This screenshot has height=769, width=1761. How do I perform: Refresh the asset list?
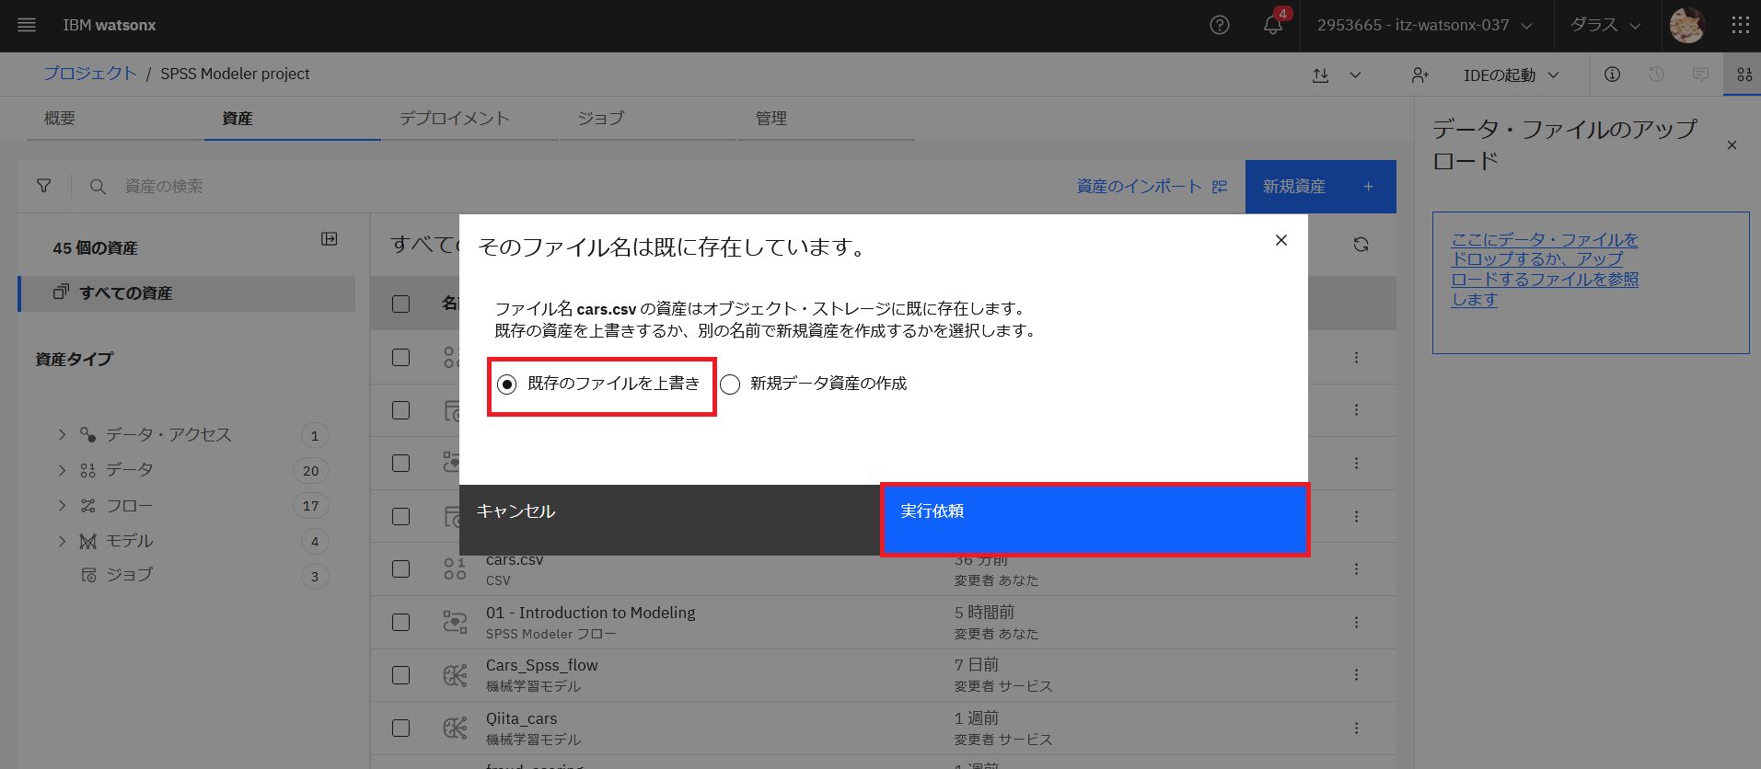click(x=1361, y=244)
